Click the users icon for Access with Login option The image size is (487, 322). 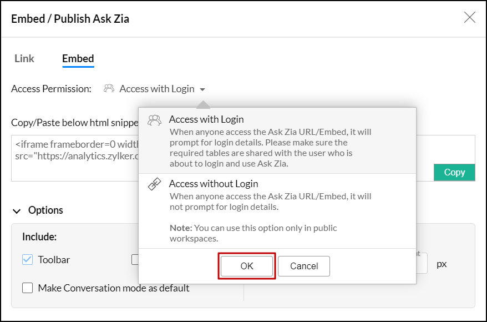tap(155, 120)
